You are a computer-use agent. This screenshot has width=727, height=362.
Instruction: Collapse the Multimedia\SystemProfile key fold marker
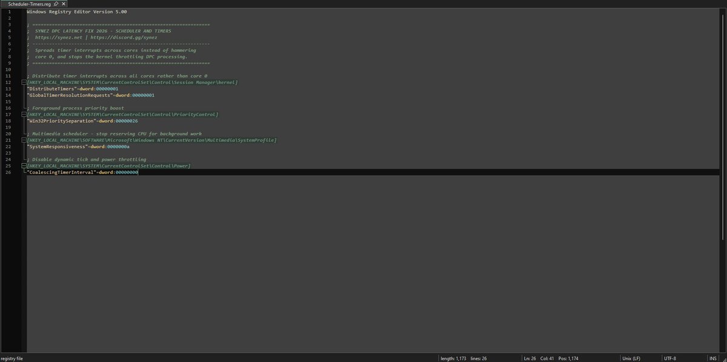click(24, 140)
